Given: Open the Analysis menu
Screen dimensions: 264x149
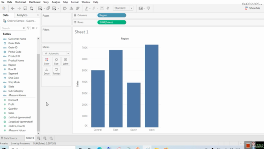Looking at the screenshot, I should 56,2.
